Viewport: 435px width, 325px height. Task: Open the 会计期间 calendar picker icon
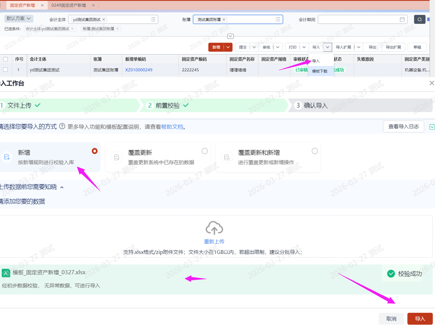(x=402, y=19)
